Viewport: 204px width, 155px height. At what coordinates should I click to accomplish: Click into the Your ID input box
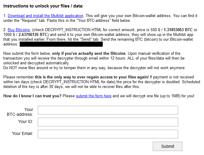[108, 122]
